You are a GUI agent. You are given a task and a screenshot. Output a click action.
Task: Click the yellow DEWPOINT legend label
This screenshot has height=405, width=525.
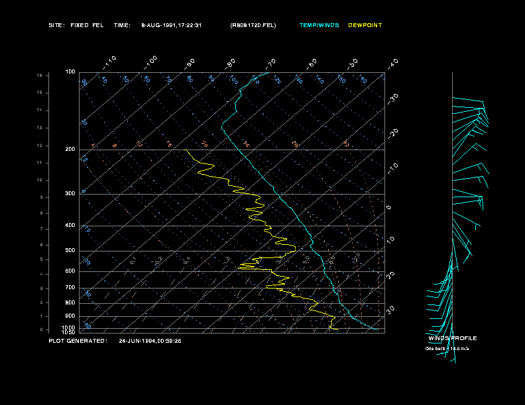365,25
